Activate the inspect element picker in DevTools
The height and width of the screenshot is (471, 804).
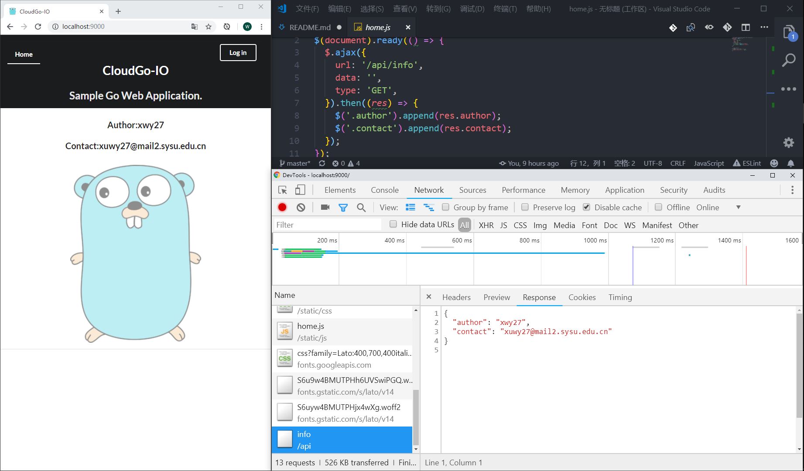pyautogui.click(x=283, y=190)
